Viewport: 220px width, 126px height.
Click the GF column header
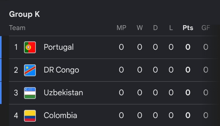[x=206, y=28]
